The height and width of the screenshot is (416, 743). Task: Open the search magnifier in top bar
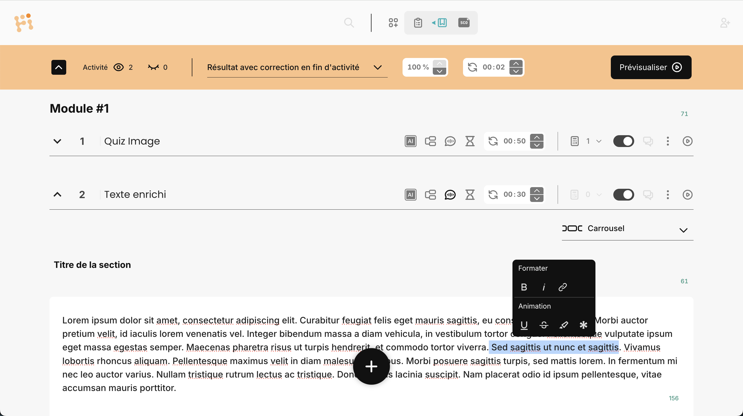point(349,23)
